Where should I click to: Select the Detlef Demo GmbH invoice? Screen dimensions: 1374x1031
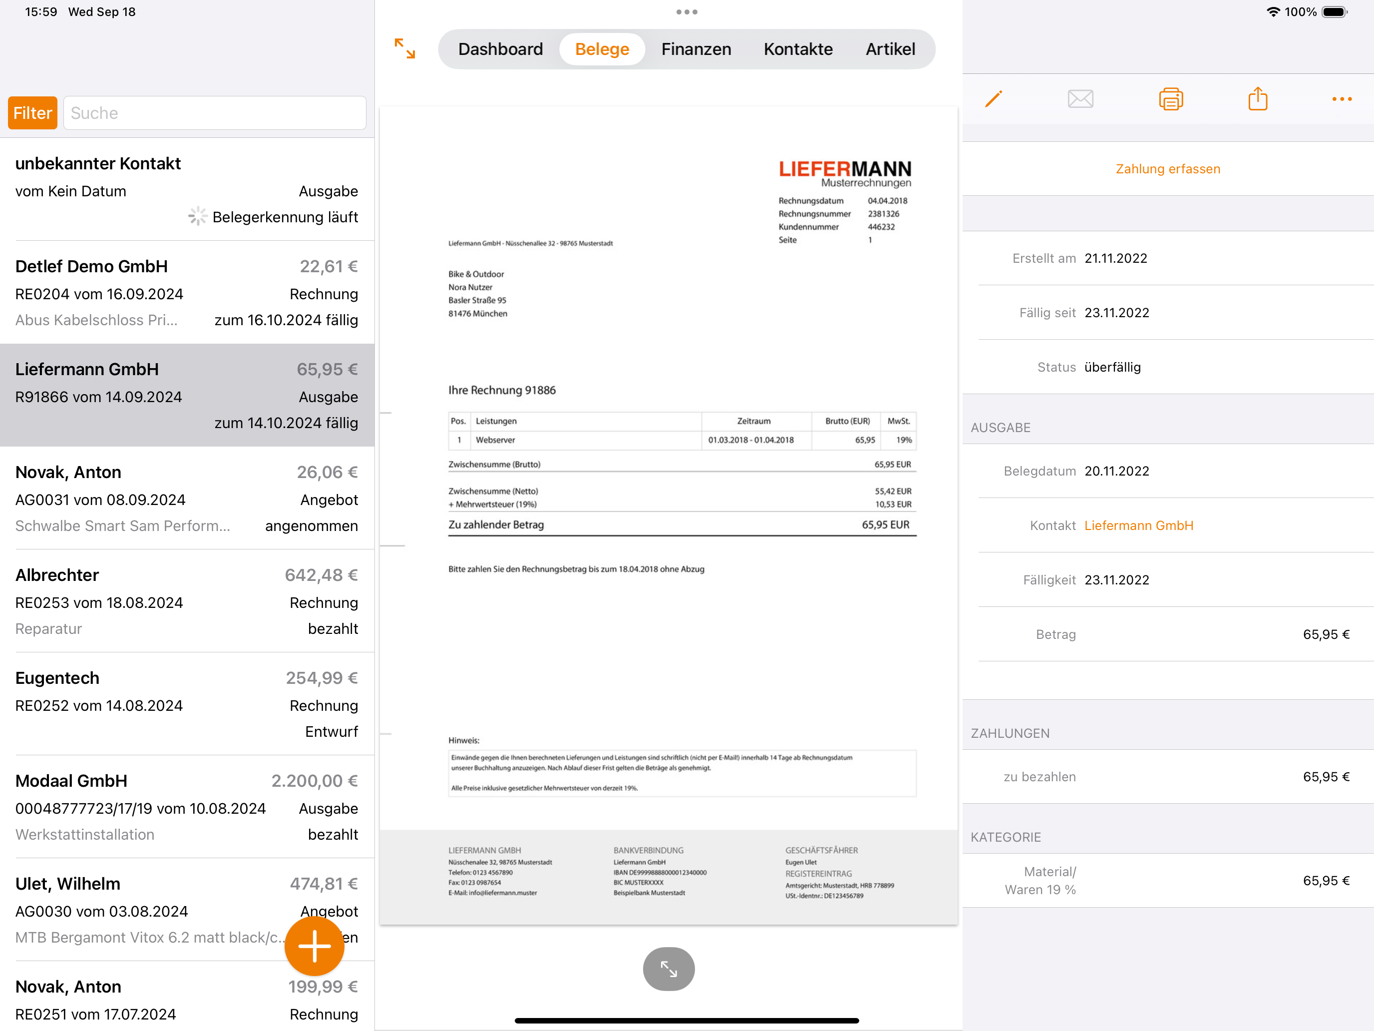pyautogui.click(x=187, y=292)
